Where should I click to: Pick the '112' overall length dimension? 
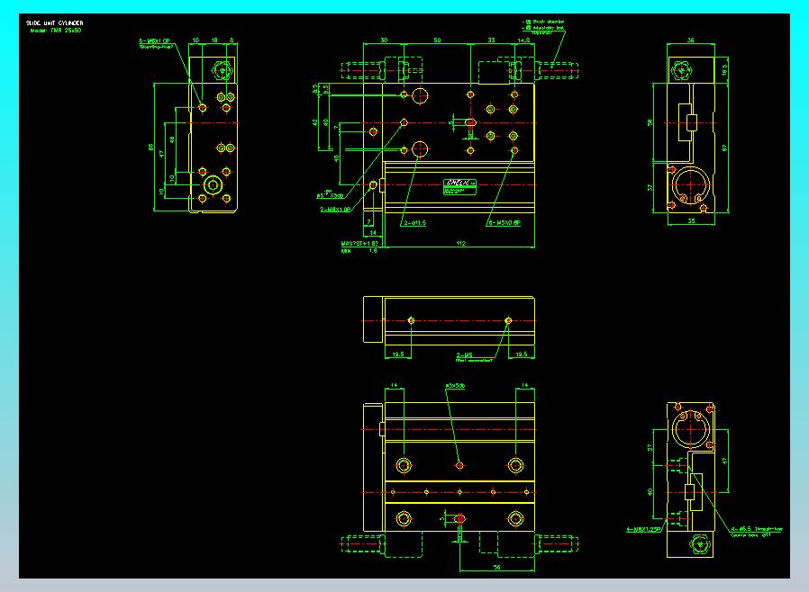[x=460, y=243]
